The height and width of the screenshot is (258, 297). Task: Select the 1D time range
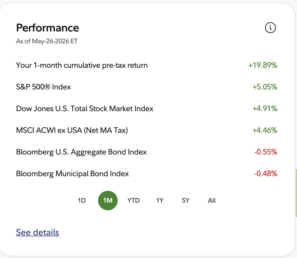coord(82,201)
